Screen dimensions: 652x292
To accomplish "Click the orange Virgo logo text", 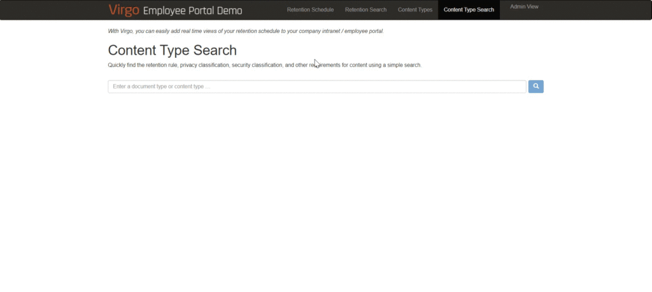I will (x=124, y=10).
